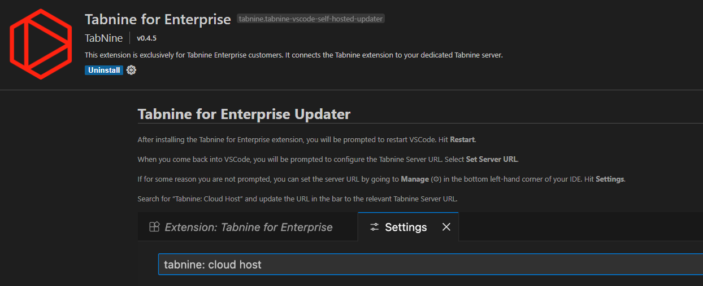
Task: Click the bold Settings text in instructions
Action: [610, 179]
